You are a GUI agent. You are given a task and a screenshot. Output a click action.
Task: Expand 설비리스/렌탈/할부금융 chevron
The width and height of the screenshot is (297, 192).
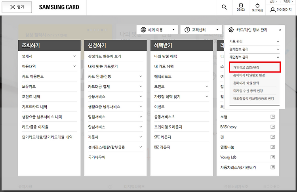point(141,147)
